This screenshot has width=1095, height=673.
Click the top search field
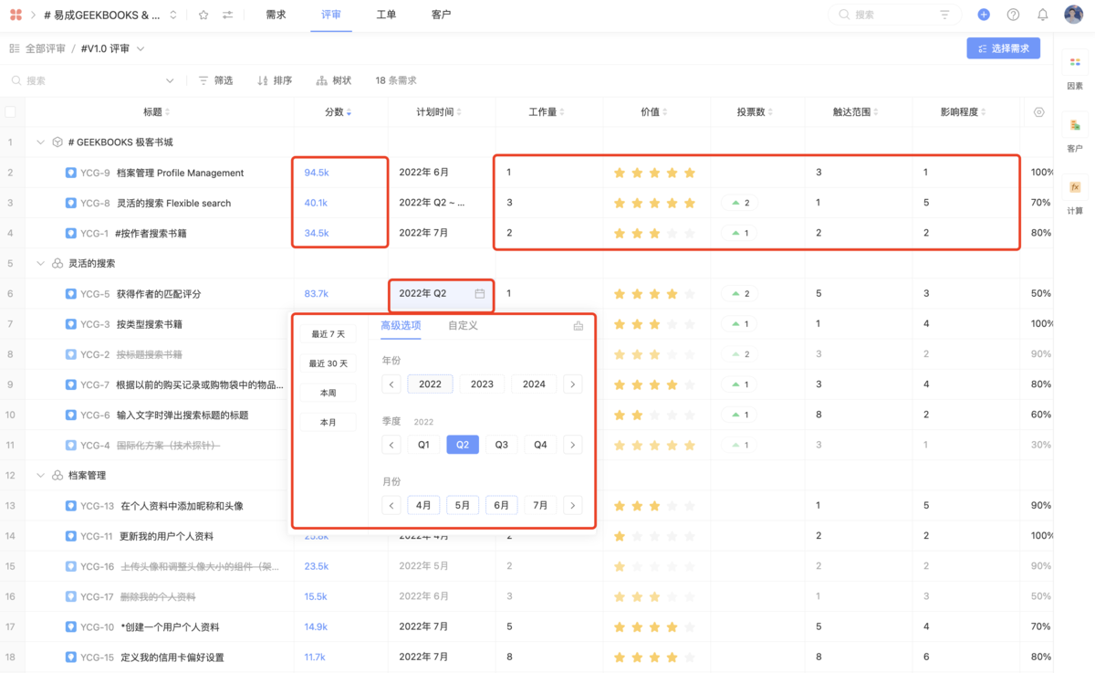892,15
